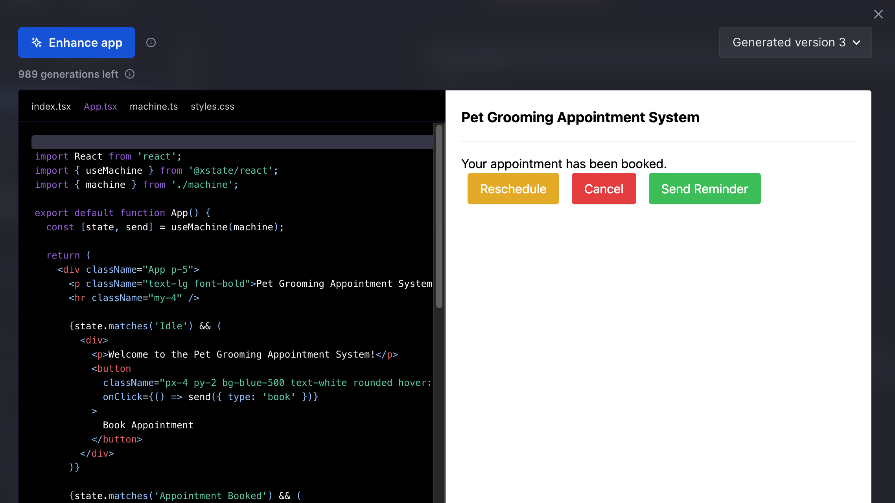
Task: Click the Reschedule button in the preview
Action: 513,189
